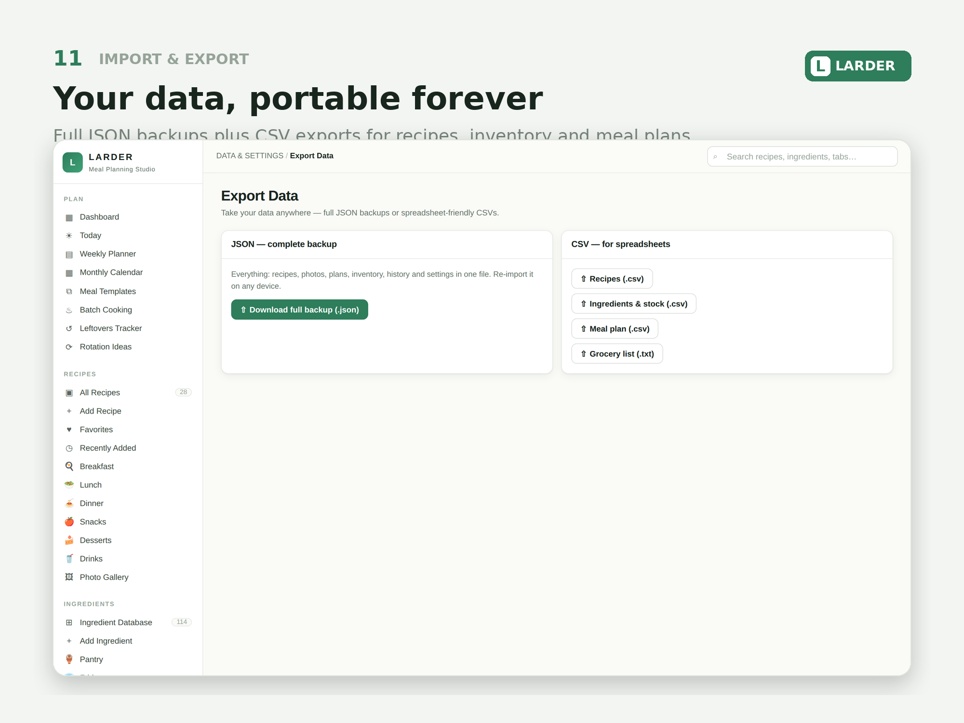The width and height of the screenshot is (964, 723).
Task: Click the Desserts cake icon
Action: coord(69,540)
